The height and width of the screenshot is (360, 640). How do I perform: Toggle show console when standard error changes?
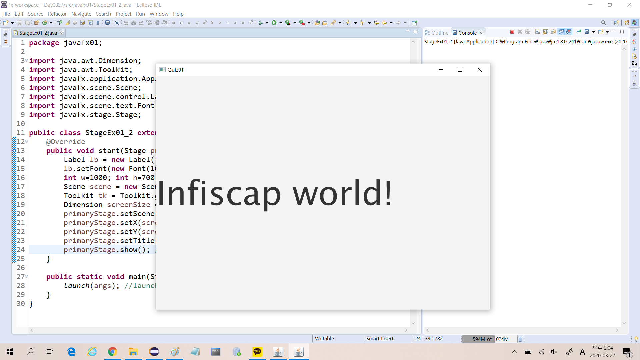(569, 32)
